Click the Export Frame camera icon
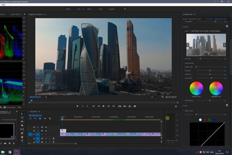The width and height of the screenshot is (232, 155). click(x=135, y=106)
